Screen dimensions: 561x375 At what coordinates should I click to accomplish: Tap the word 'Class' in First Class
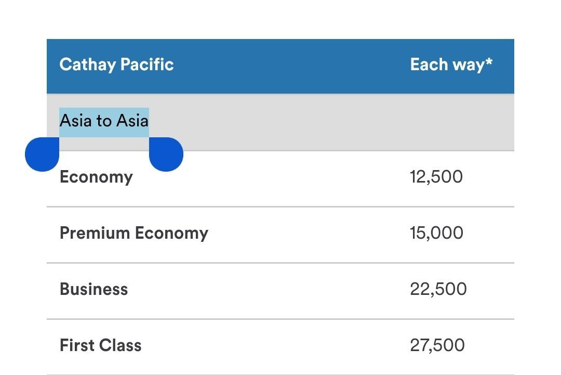[x=120, y=345]
